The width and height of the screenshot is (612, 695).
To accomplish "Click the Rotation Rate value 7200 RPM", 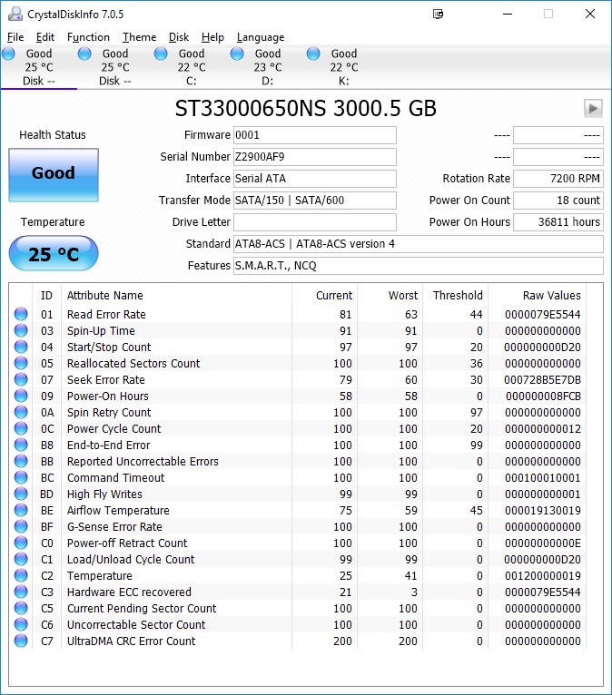I will click(x=558, y=179).
